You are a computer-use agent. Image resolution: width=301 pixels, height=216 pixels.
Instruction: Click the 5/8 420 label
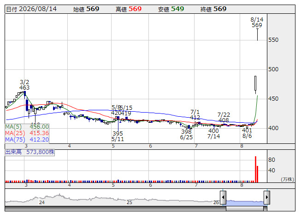(116, 110)
